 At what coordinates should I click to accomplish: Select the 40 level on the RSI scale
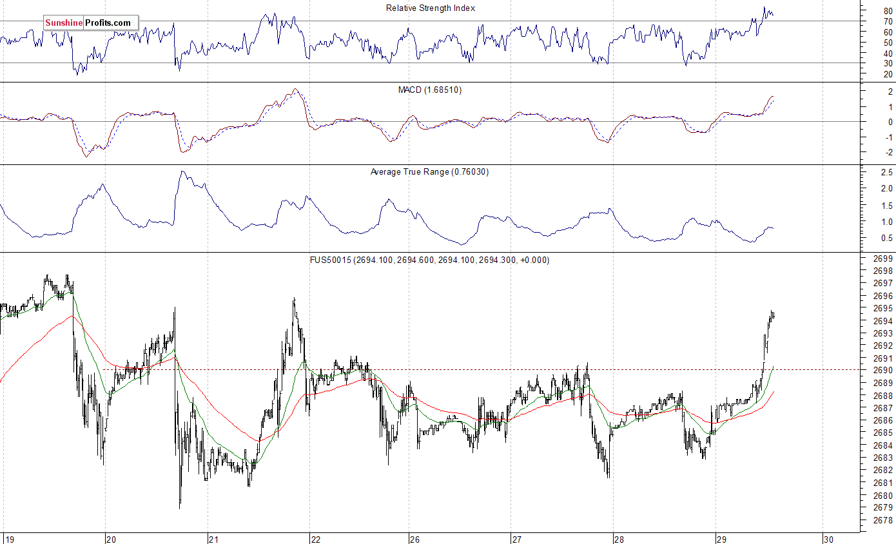pos(888,53)
